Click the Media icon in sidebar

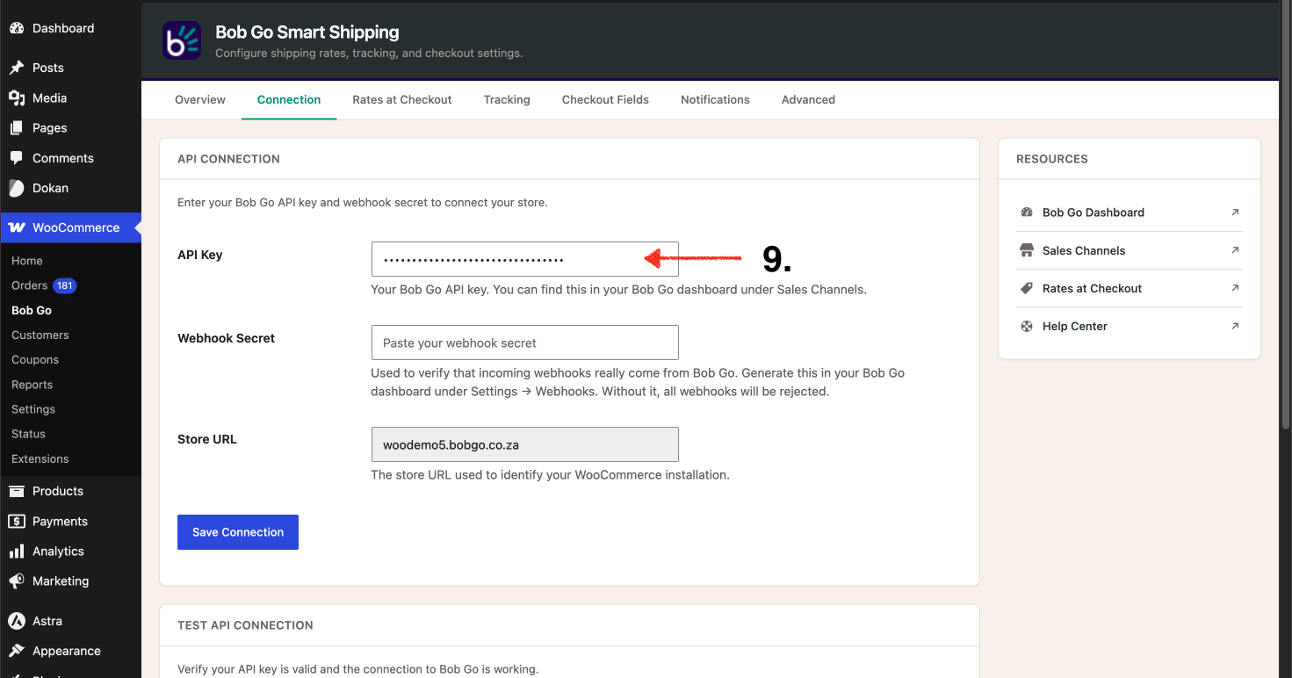click(x=16, y=98)
